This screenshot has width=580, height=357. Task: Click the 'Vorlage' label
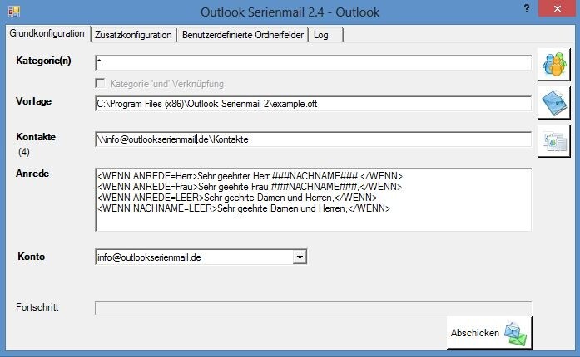click(33, 101)
